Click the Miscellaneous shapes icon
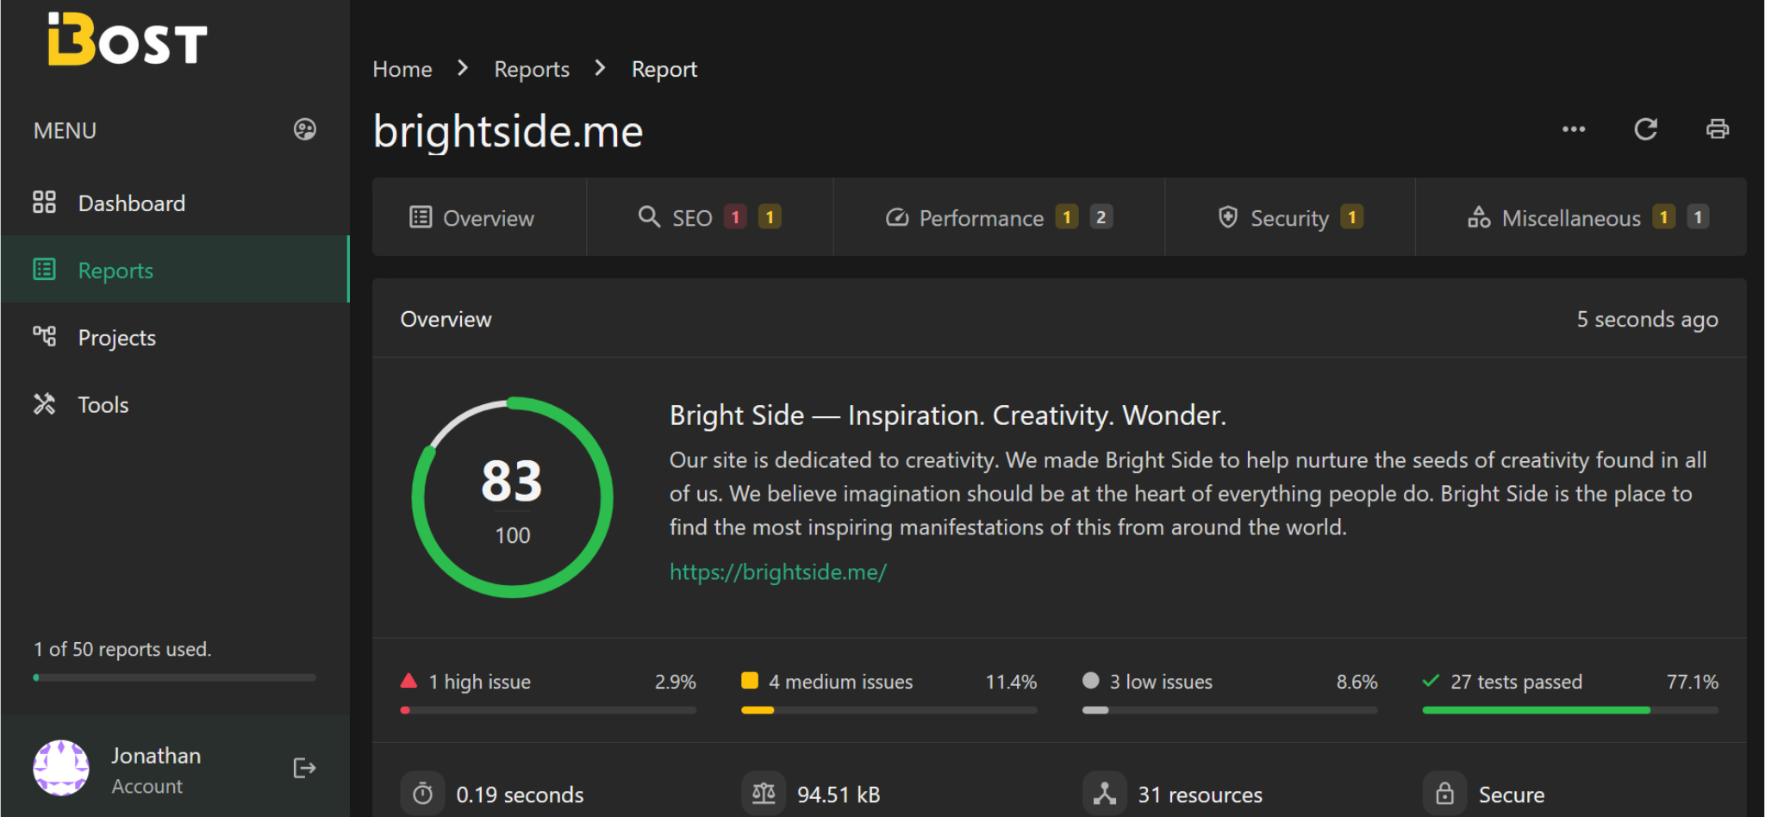Screen dimensions: 1765x817 click(x=1479, y=217)
